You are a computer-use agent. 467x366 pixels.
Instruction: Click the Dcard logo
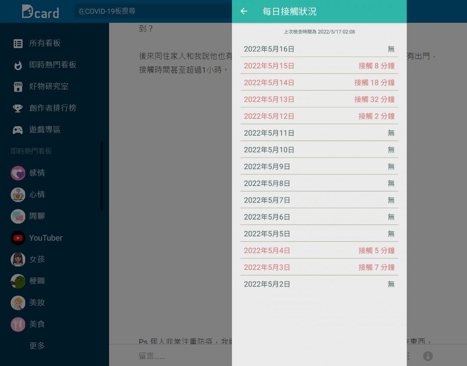[41, 11]
